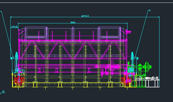Select the 5050 dimension text
The image size is (173, 102).
[73, 23]
